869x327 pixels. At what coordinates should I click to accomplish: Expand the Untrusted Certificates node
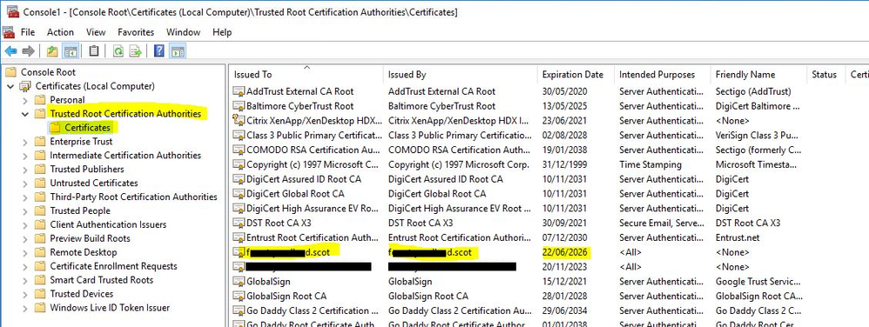click(x=24, y=184)
